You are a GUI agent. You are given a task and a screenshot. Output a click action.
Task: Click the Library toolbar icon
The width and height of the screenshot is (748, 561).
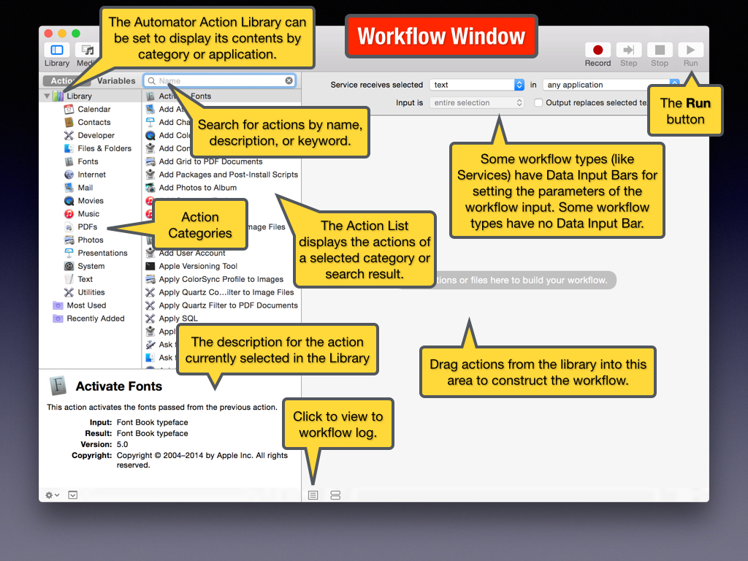click(x=57, y=50)
